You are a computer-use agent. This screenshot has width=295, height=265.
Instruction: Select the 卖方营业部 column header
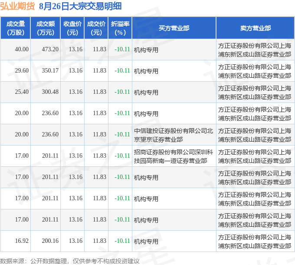pos(255,28)
